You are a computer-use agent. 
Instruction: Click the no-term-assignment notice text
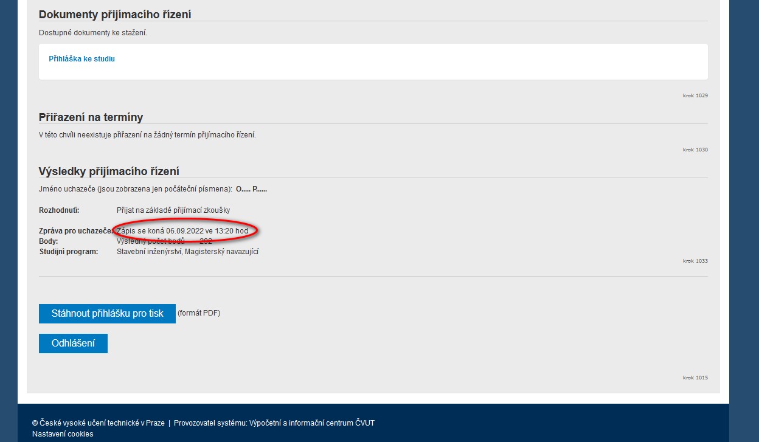tap(147, 135)
